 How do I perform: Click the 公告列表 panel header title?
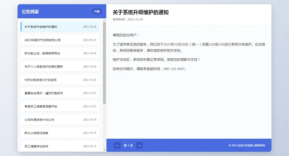coord(30,12)
